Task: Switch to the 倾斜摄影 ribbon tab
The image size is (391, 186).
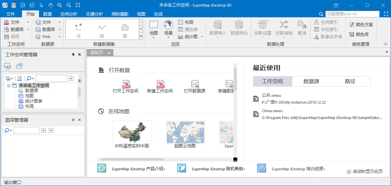Action: (x=120, y=14)
